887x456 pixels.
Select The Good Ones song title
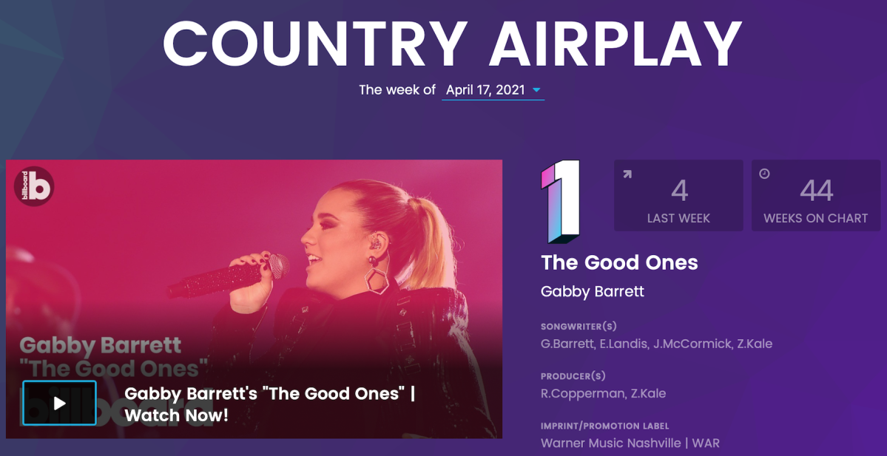coord(619,262)
